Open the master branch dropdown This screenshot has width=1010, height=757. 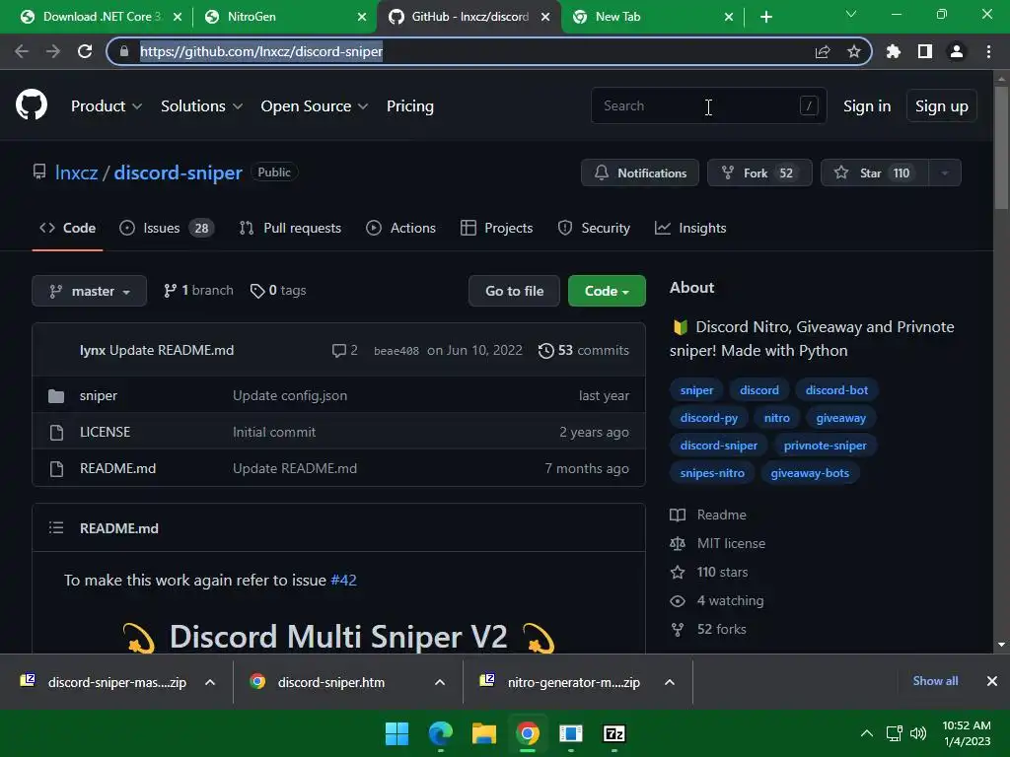click(x=90, y=291)
